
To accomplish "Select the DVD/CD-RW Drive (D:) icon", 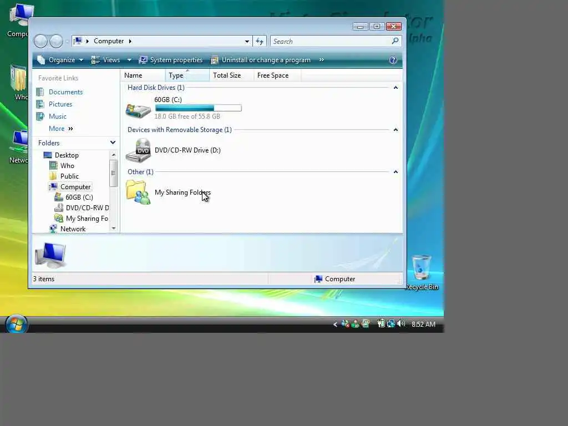I will [x=138, y=150].
